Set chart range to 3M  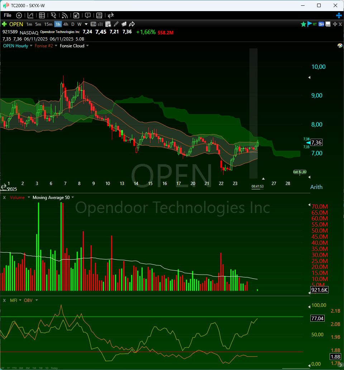click(28, 368)
